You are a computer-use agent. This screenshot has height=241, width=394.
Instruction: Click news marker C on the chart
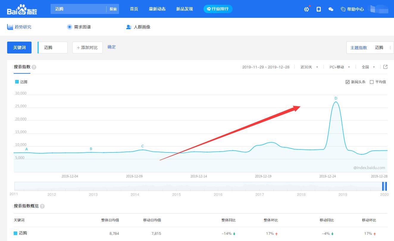tap(143, 146)
